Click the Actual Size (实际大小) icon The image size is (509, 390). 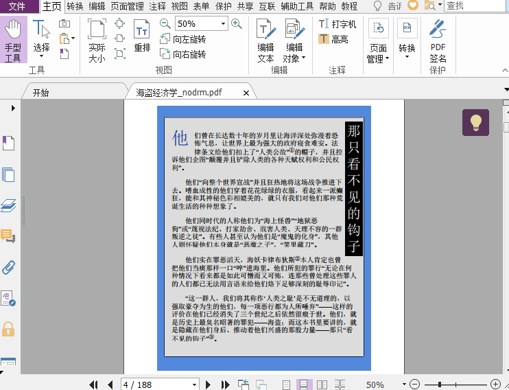97,40
